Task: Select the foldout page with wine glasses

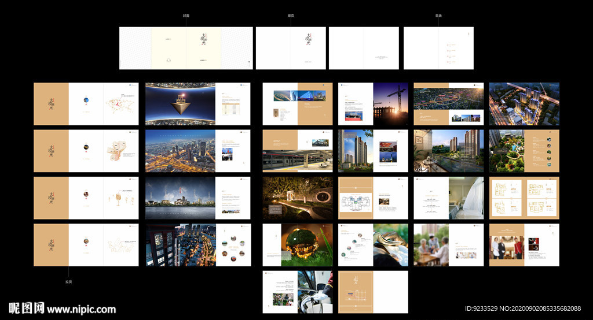Action: (86, 198)
